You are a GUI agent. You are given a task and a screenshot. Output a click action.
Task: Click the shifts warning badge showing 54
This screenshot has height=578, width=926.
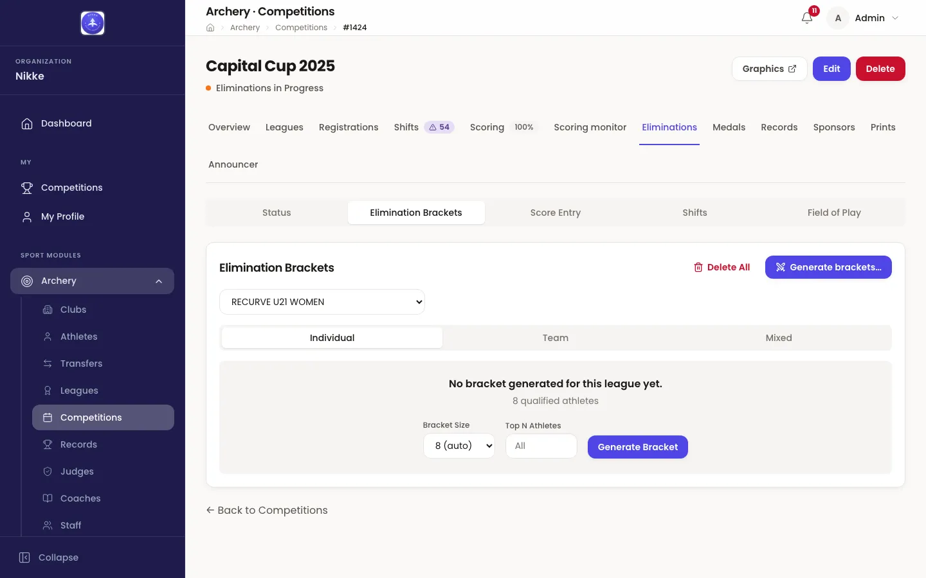coord(439,127)
